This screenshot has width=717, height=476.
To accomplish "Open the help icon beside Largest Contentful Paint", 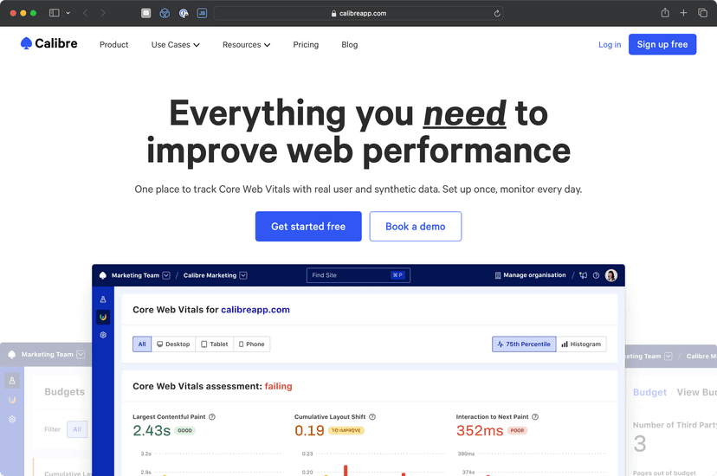I will click(212, 417).
